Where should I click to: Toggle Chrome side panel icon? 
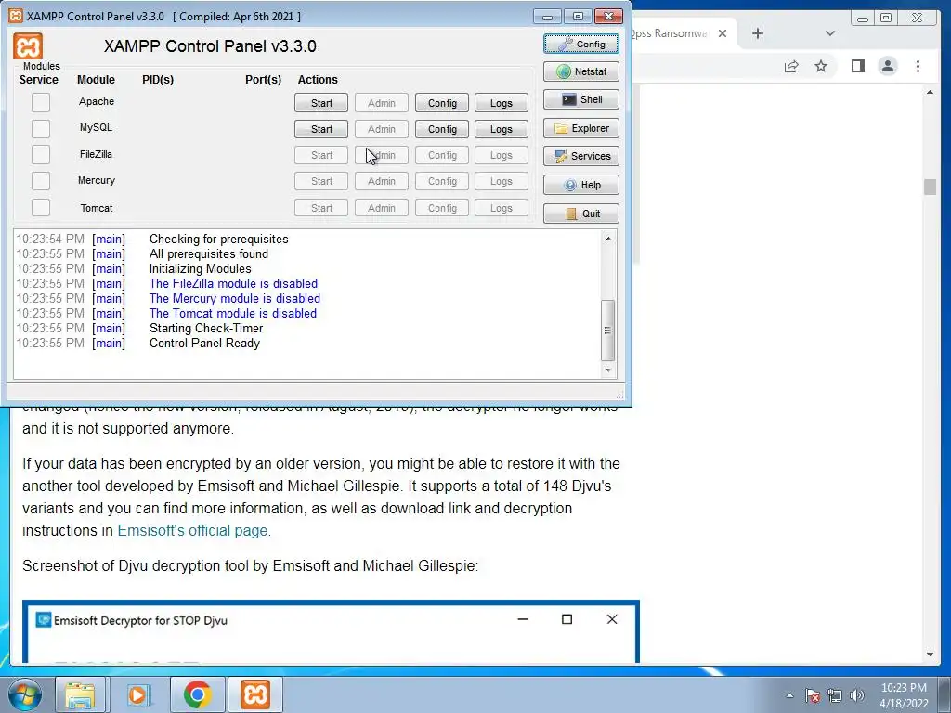pyautogui.click(x=857, y=66)
